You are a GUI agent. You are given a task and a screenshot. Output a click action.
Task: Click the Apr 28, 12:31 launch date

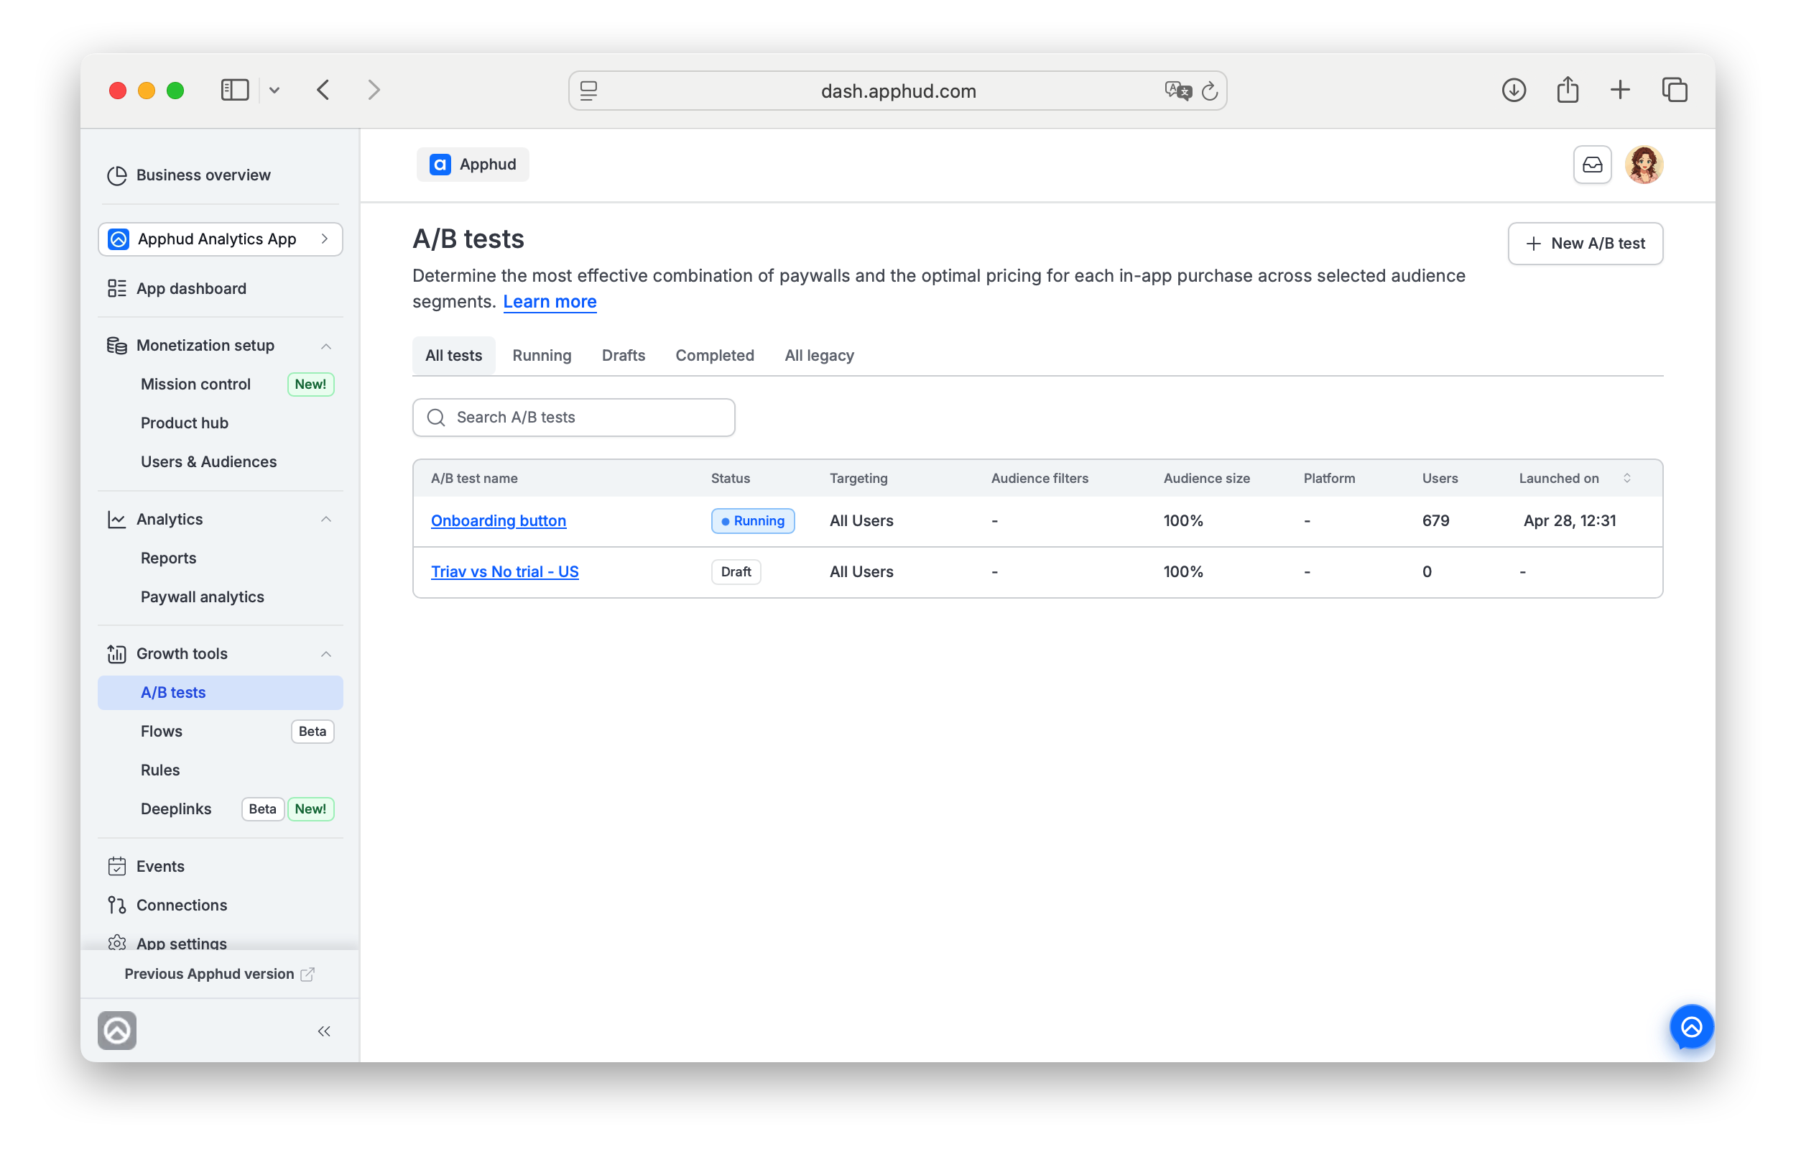coord(1570,521)
